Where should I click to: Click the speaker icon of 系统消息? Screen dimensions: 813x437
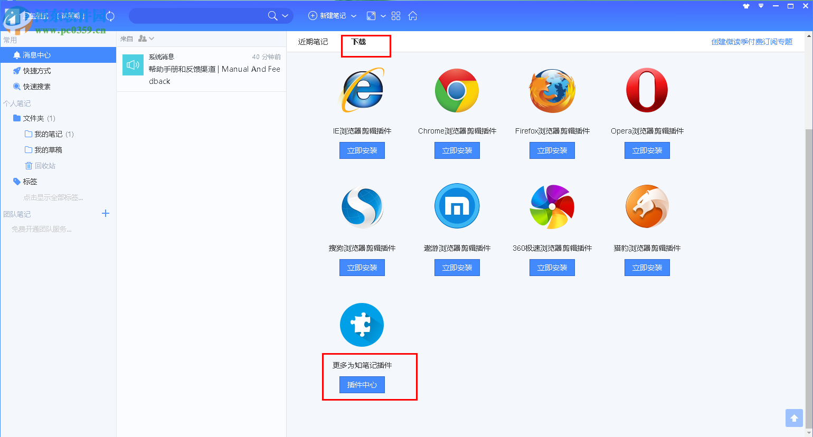pyautogui.click(x=133, y=65)
